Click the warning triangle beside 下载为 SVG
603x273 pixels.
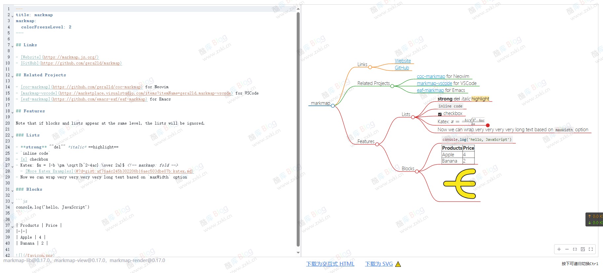coord(398,264)
